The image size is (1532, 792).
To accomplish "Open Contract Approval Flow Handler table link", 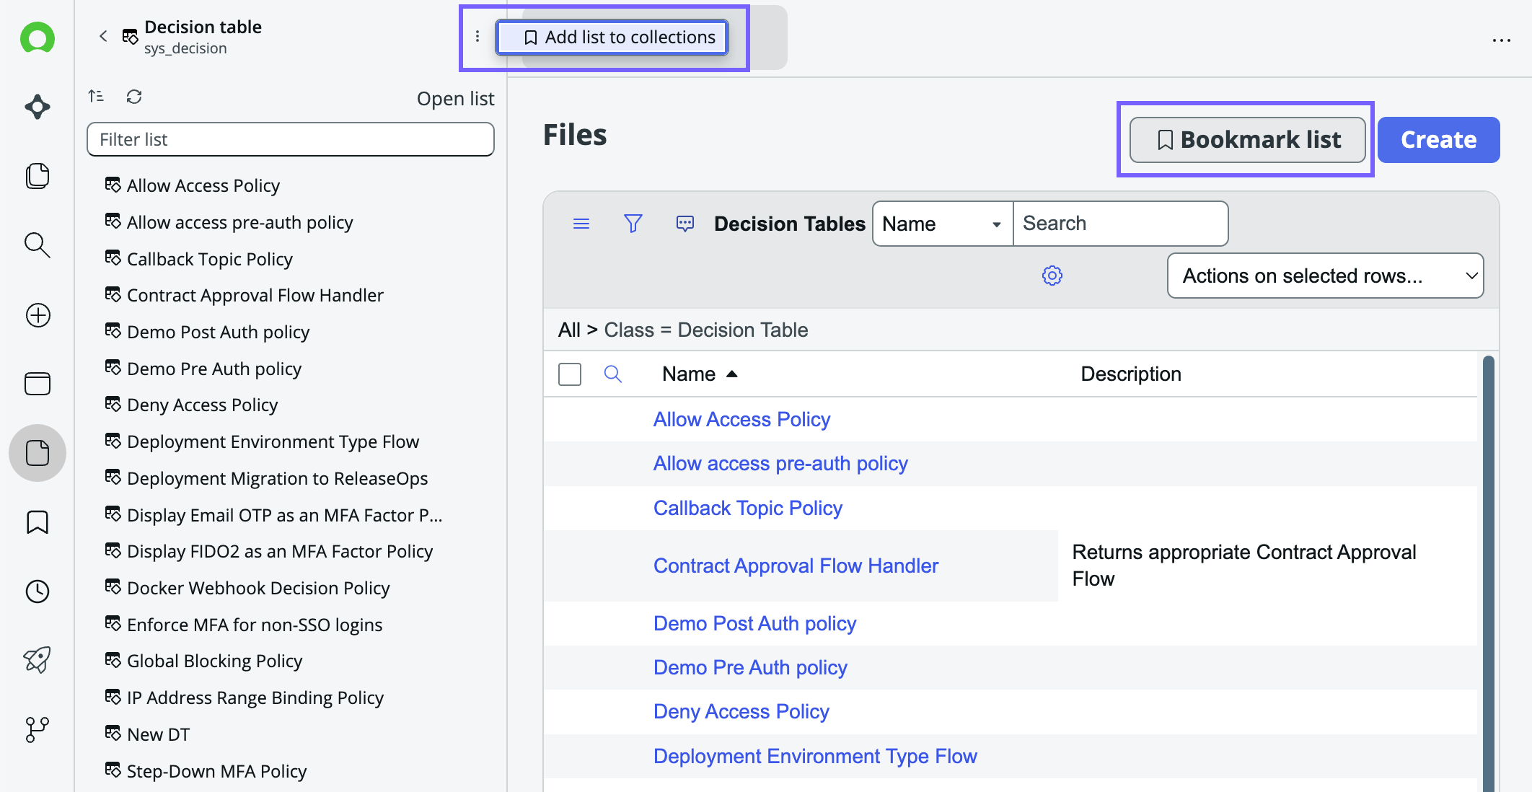I will 796,566.
